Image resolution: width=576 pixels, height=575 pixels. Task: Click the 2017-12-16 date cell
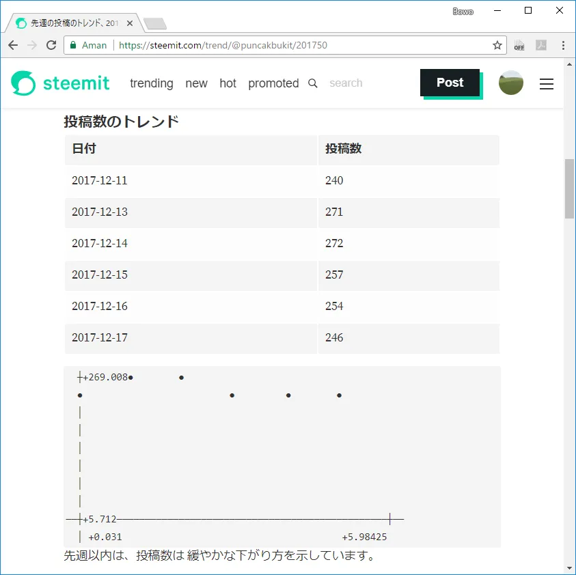pyautogui.click(x=191, y=306)
